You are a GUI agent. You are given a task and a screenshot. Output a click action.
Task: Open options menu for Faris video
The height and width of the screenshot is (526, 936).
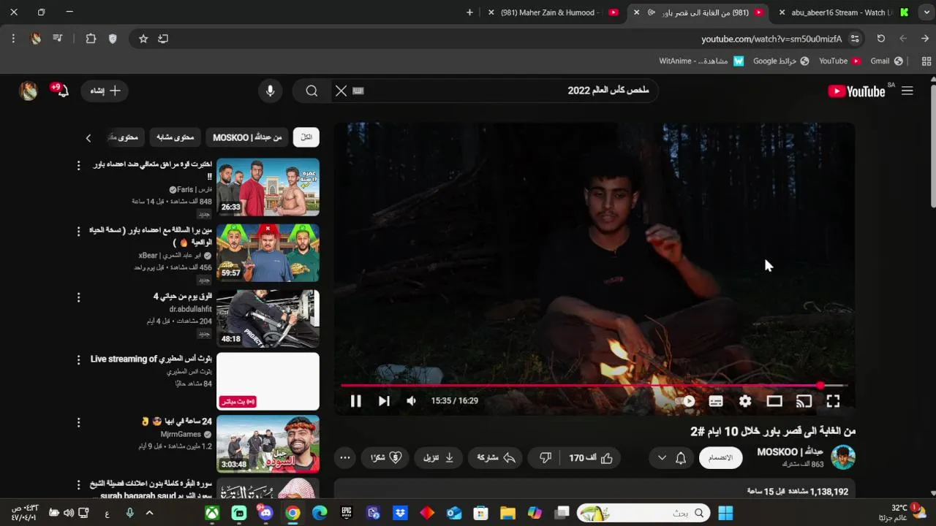pos(79,166)
